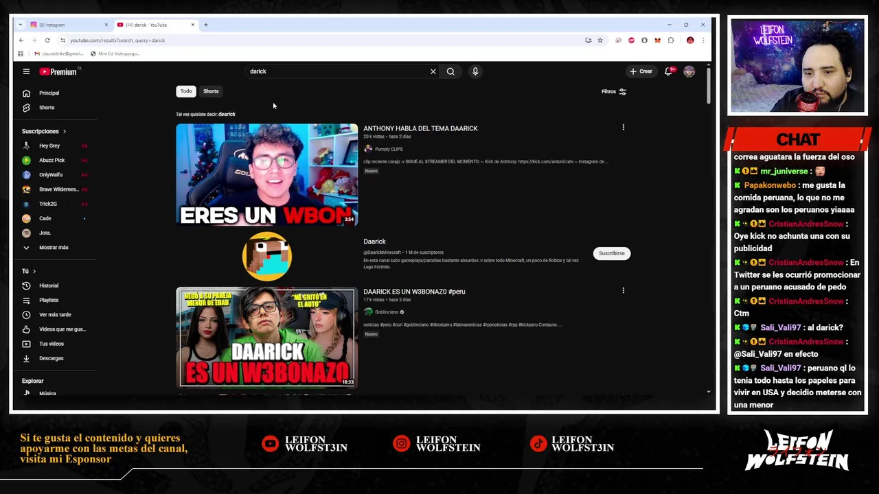The width and height of the screenshot is (879, 494).
Task: Open Videos que me gustan
Action: click(62, 329)
